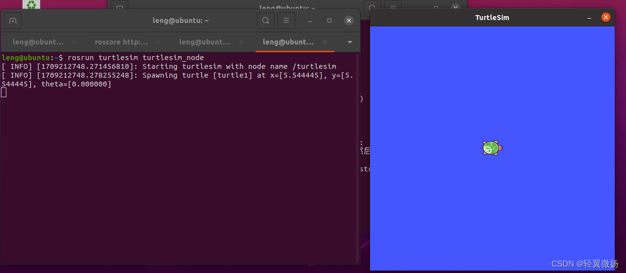Viewport: 626px width, 273px height.
Task: Minimize the TurtleSim window
Action: pos(589,18)
